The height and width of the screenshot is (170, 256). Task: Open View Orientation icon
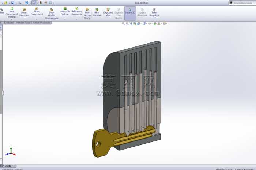coord(139,24)
